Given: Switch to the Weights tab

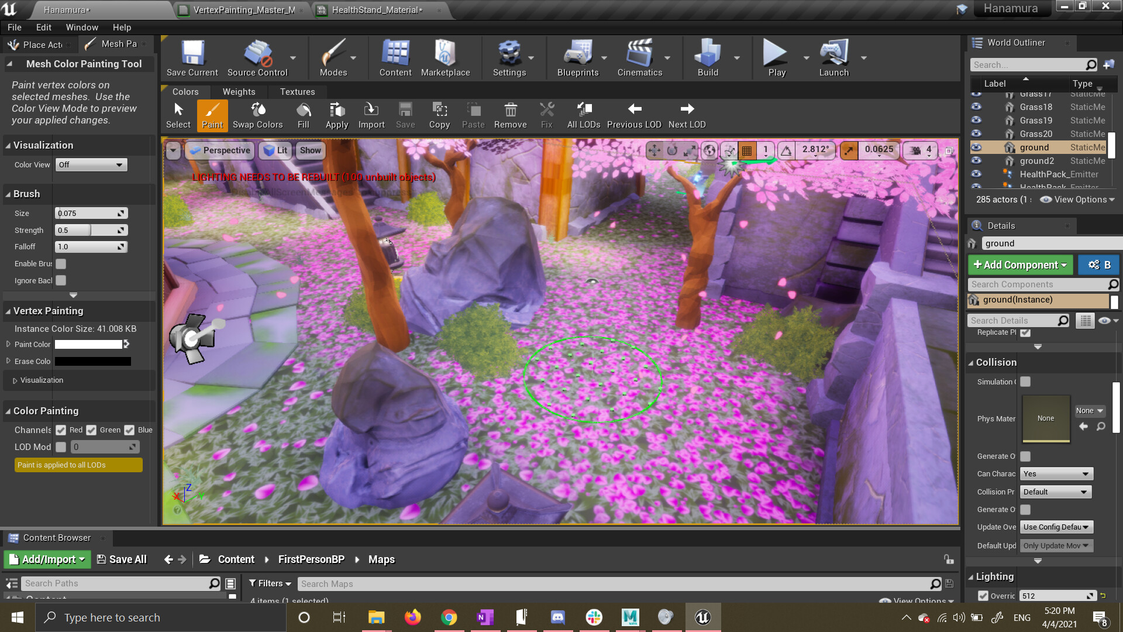Looking at the screenshot, I should pos(238,91).
